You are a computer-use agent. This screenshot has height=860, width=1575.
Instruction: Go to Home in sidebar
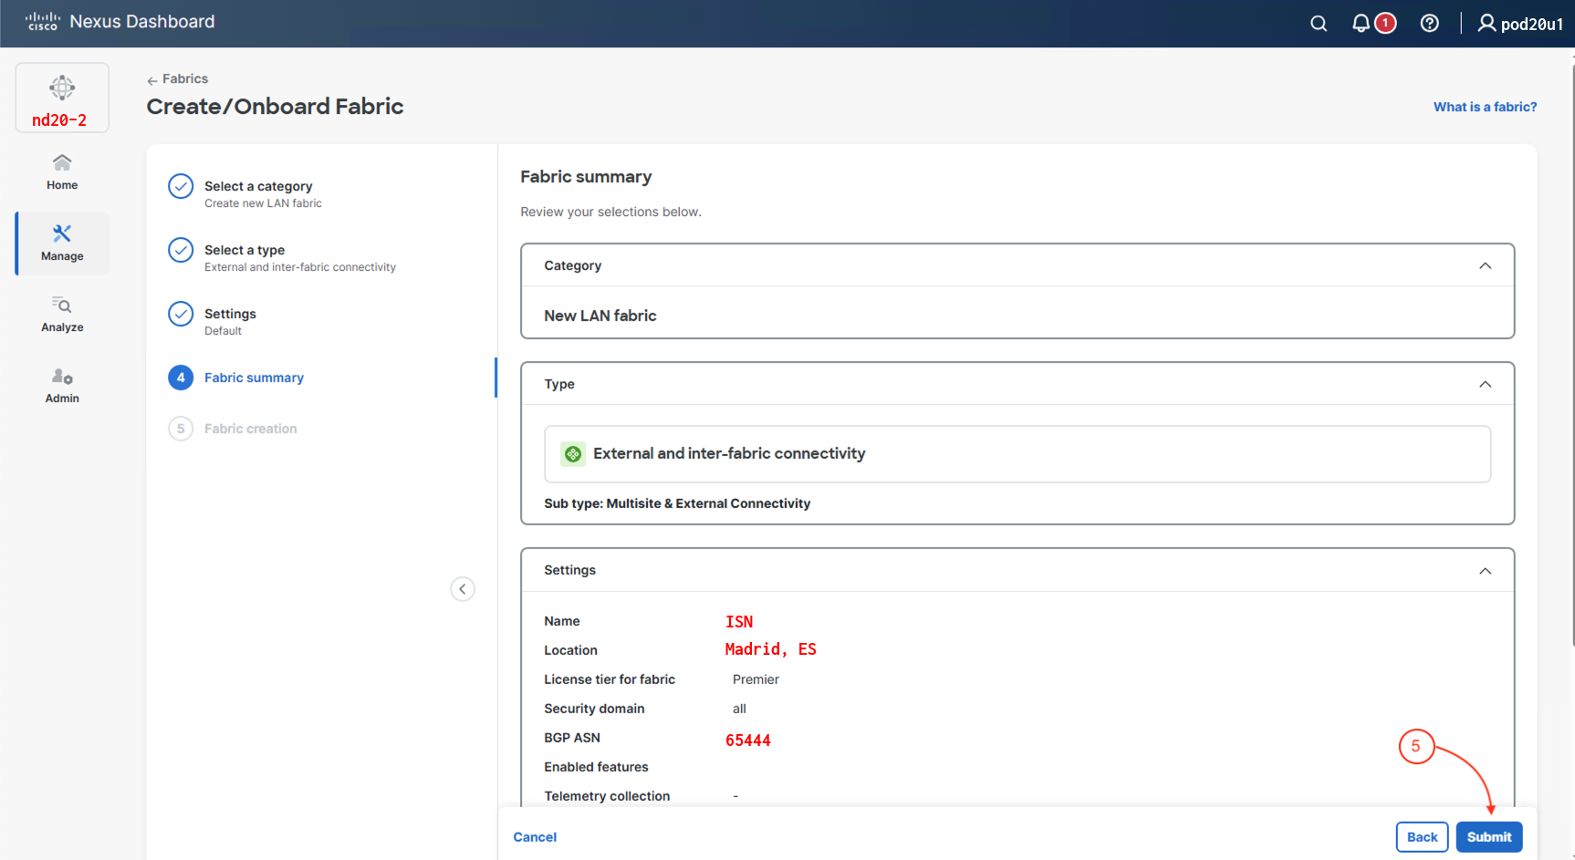62,171
